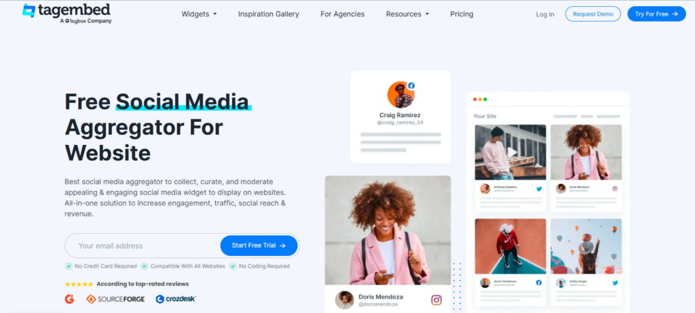This screenshot has height=313, width=695.
Task: Click the Facebook badge on Craig Ramirez avatar
Action: click(x=411, y=86)
